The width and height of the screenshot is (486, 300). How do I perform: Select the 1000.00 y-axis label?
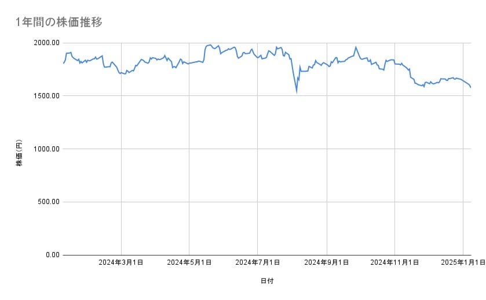46,149
